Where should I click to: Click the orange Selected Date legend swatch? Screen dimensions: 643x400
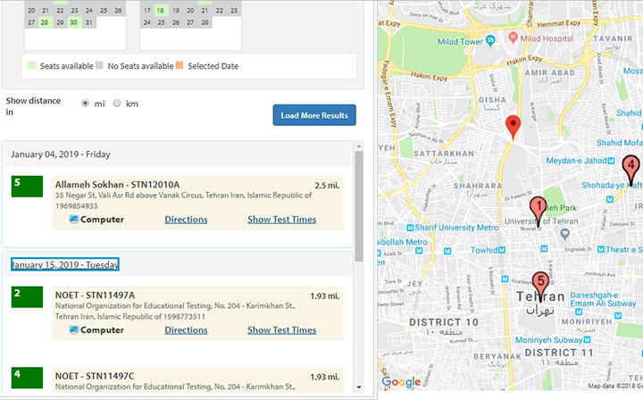180,65
